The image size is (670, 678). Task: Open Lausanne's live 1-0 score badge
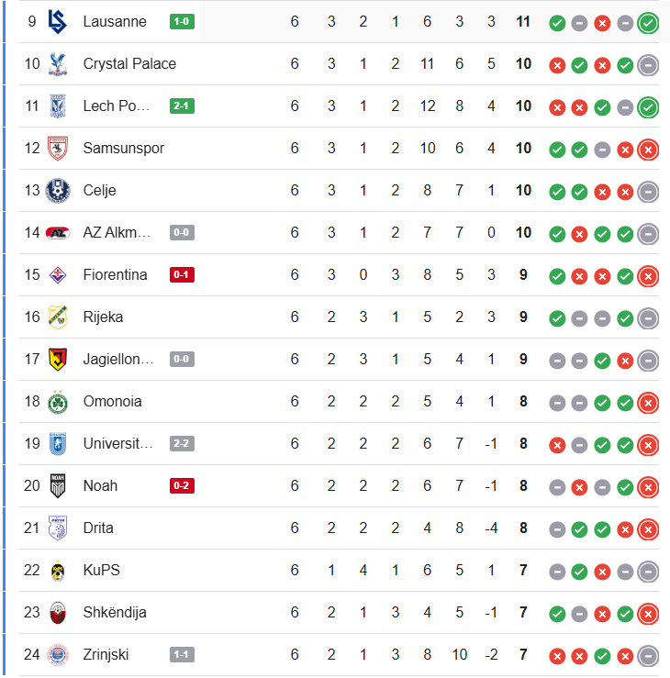click(182, 21)
